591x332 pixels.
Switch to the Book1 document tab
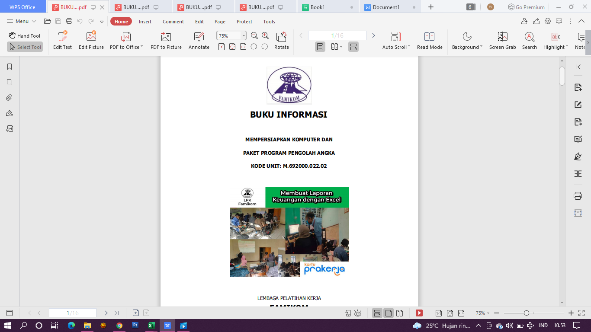(328, 7)
